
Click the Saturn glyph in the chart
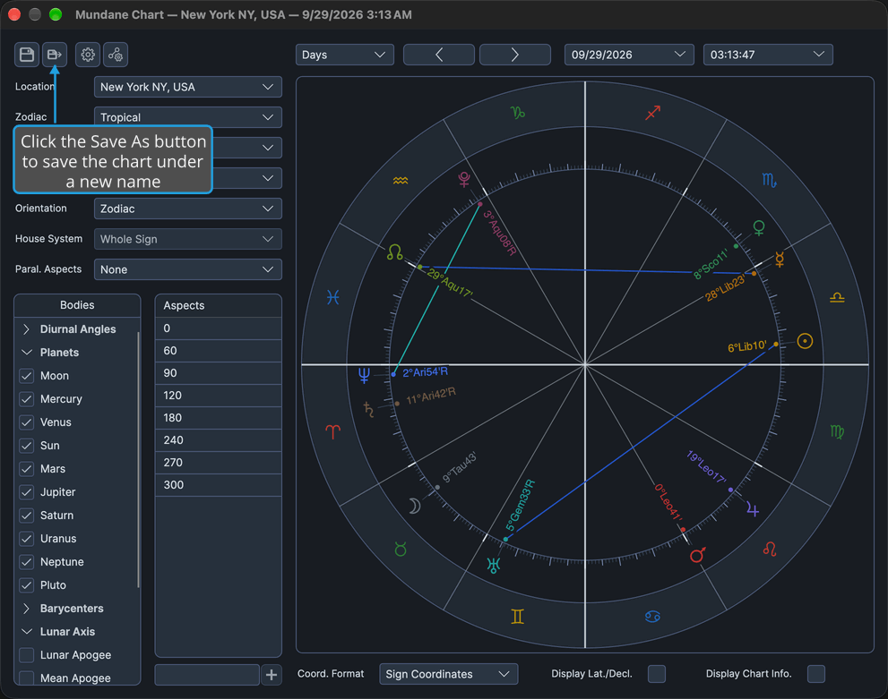pos(368,409)
